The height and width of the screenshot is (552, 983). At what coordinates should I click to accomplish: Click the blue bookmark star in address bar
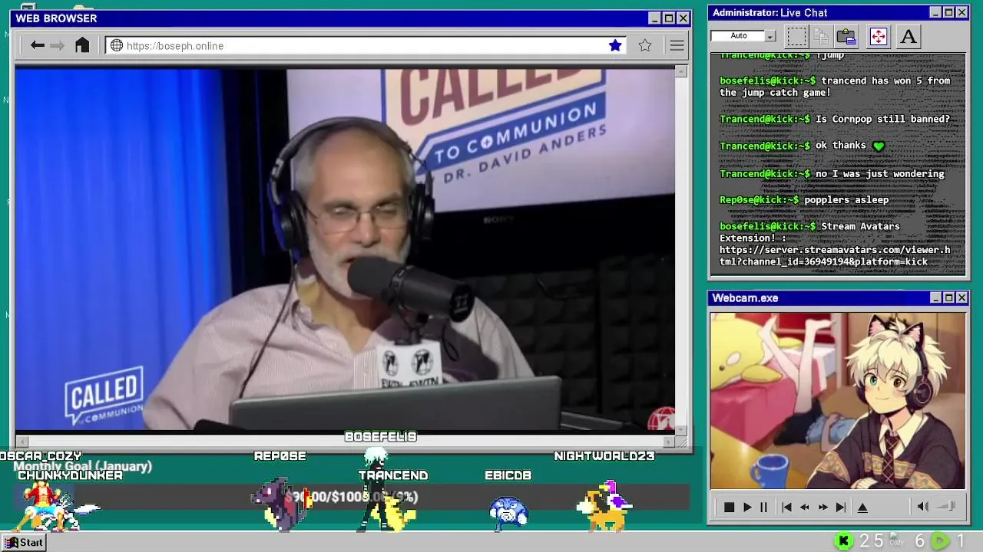pyautogui.click(x=615, y=45)
